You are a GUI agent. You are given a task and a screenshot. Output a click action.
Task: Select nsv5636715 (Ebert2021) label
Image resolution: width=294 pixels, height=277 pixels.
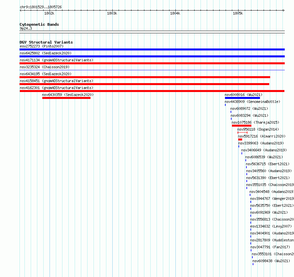[268, 164]
